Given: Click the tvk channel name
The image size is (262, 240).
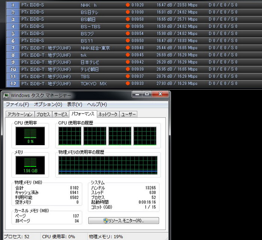Looking at the screenshot, I should (83, 55).
